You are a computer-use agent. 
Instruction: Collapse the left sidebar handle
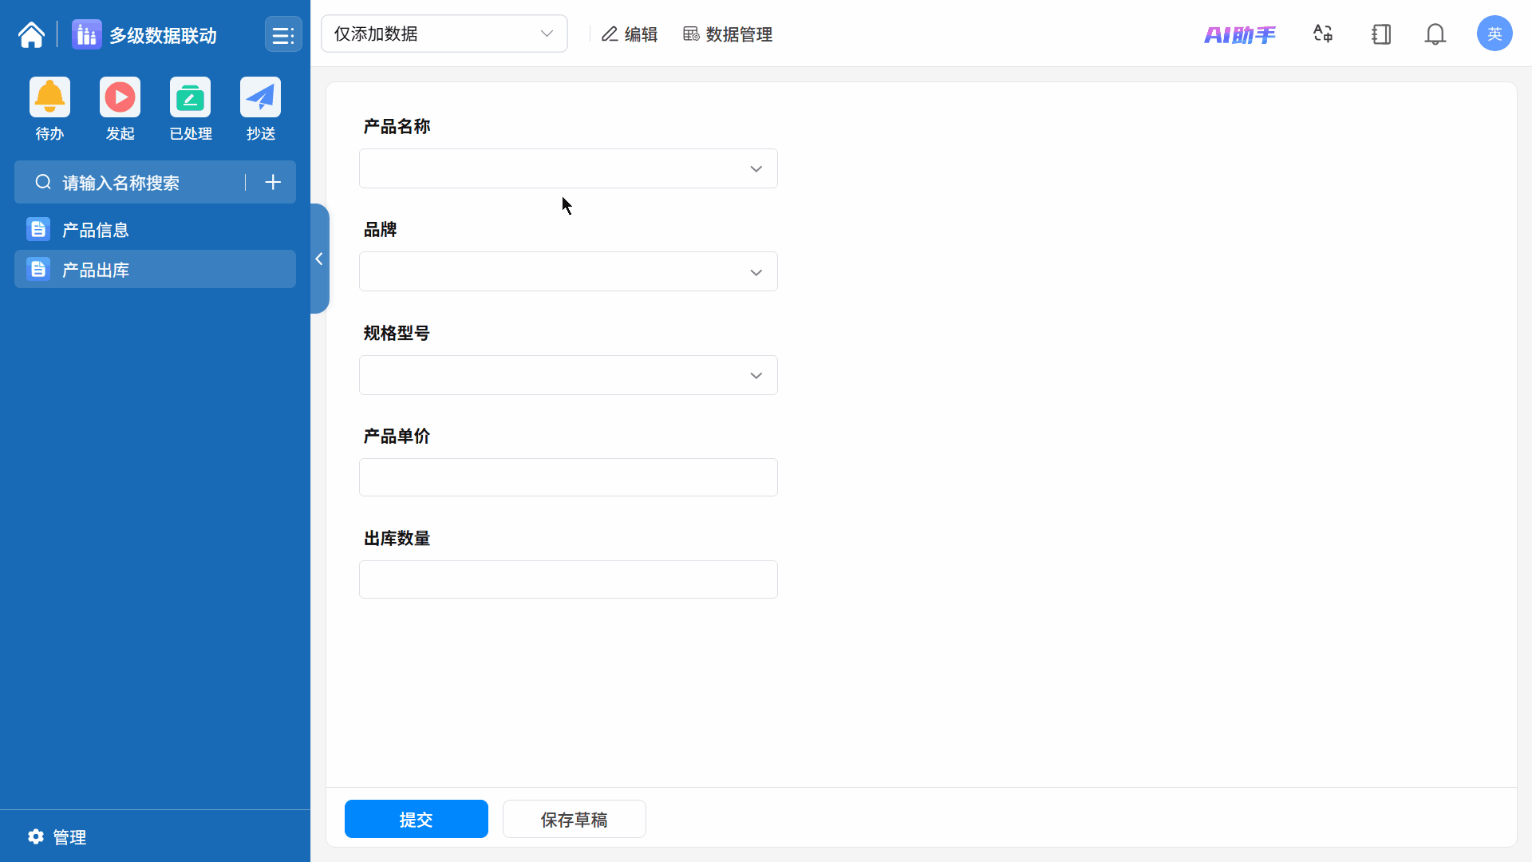[x=319, y=259]
